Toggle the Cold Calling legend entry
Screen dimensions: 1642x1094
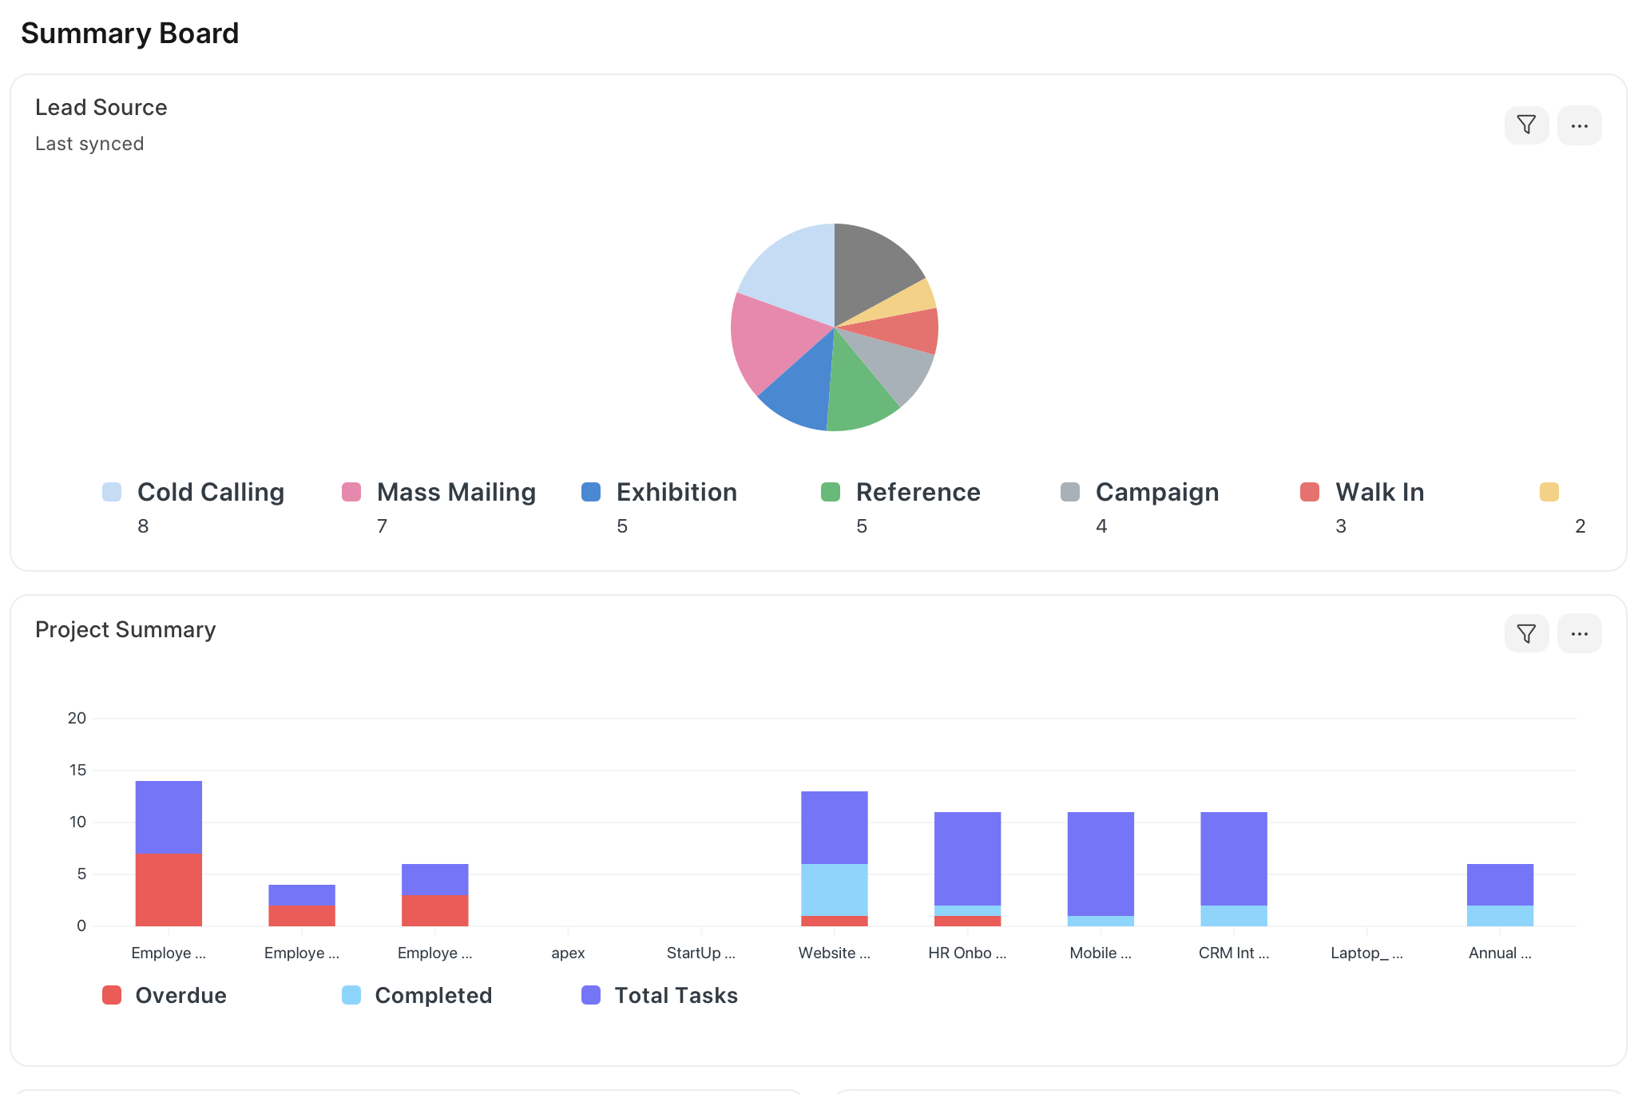tap(211, 492)
